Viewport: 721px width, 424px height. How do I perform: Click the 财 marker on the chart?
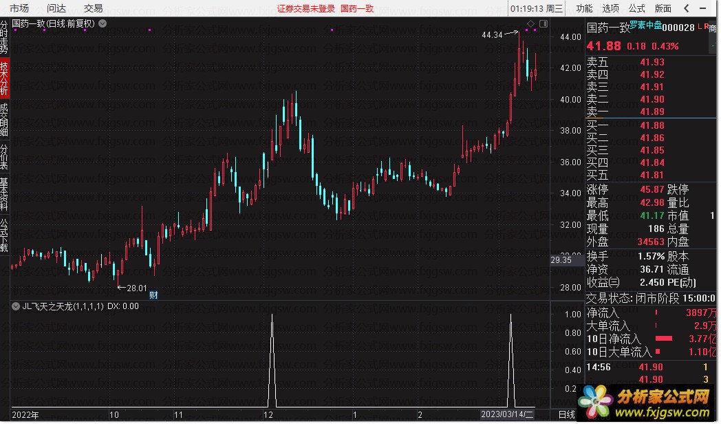[153, 295]
